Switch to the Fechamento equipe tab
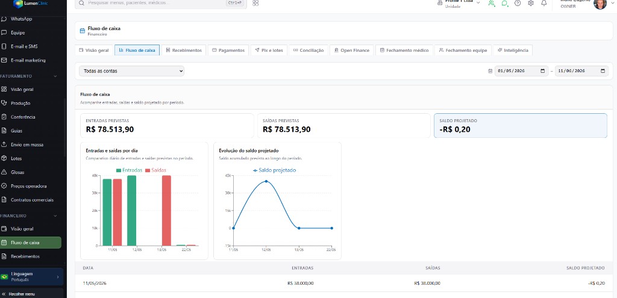 pyautogui.click(x=463, y=51)
